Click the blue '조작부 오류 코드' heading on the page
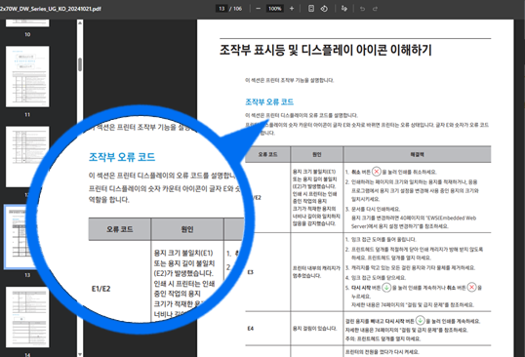 (269, 101)
